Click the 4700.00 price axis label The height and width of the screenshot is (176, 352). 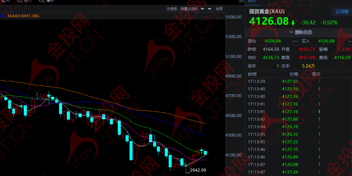coord(234,96)
